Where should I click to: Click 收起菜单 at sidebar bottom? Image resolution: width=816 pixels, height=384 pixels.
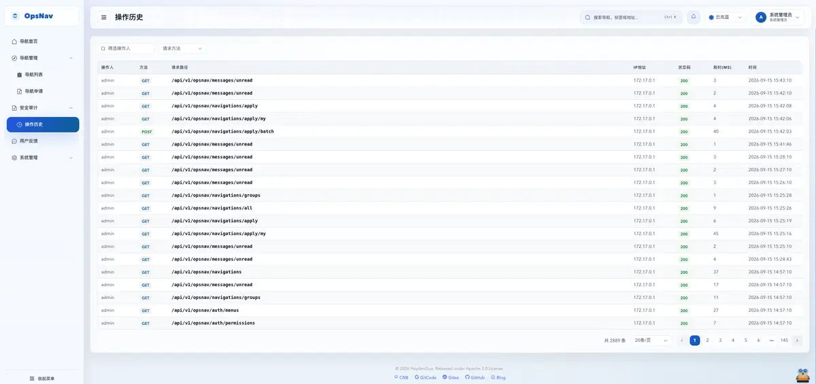[42, 379]
